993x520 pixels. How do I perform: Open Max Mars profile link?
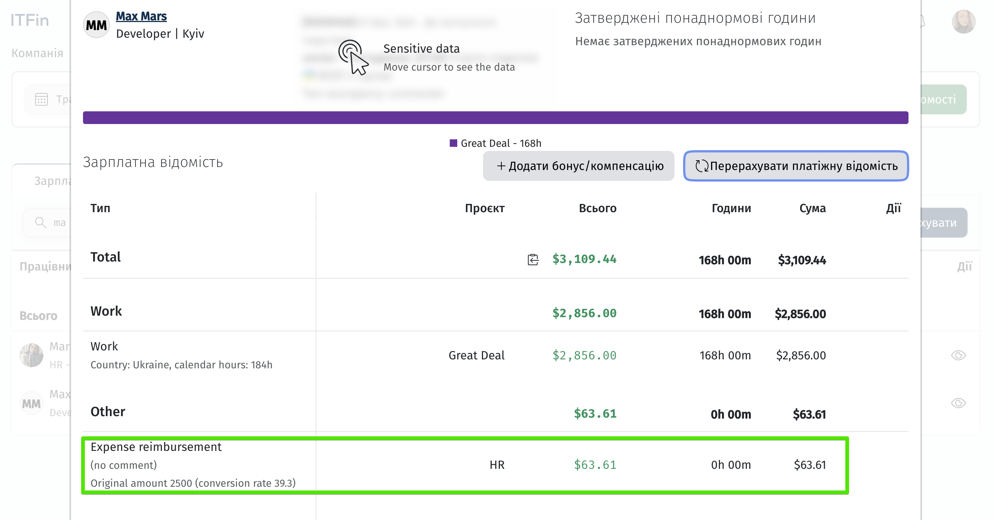point(141,16)
